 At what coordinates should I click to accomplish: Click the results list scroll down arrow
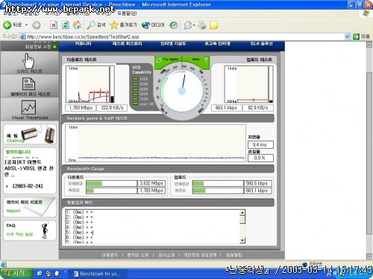pos(242,240)
